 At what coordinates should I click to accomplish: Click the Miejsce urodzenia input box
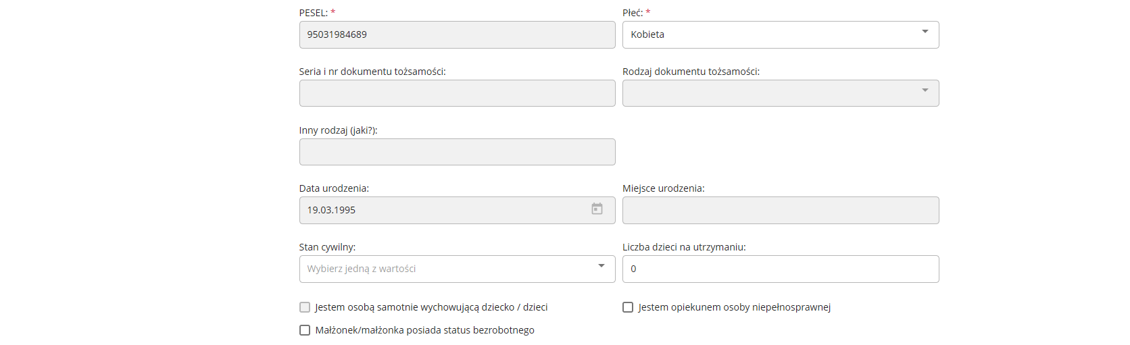point(781,210)
